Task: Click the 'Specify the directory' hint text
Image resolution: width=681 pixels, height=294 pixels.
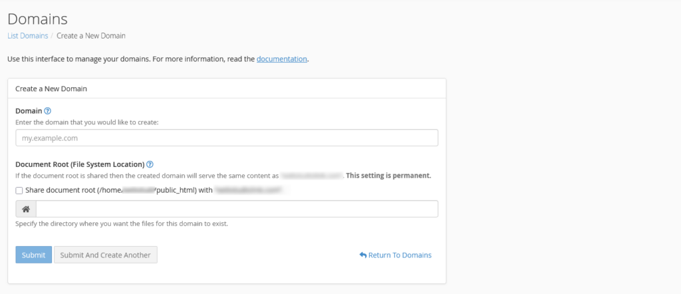Action: coord(122,224)
